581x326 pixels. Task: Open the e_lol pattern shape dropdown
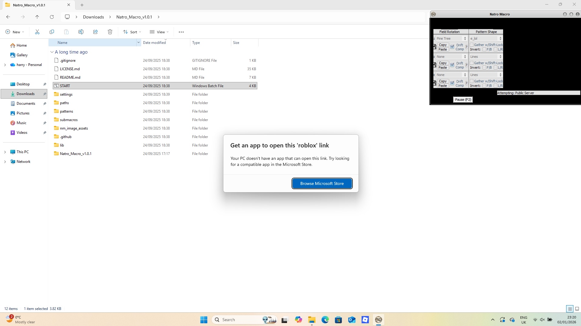click(x=500, y=38)
